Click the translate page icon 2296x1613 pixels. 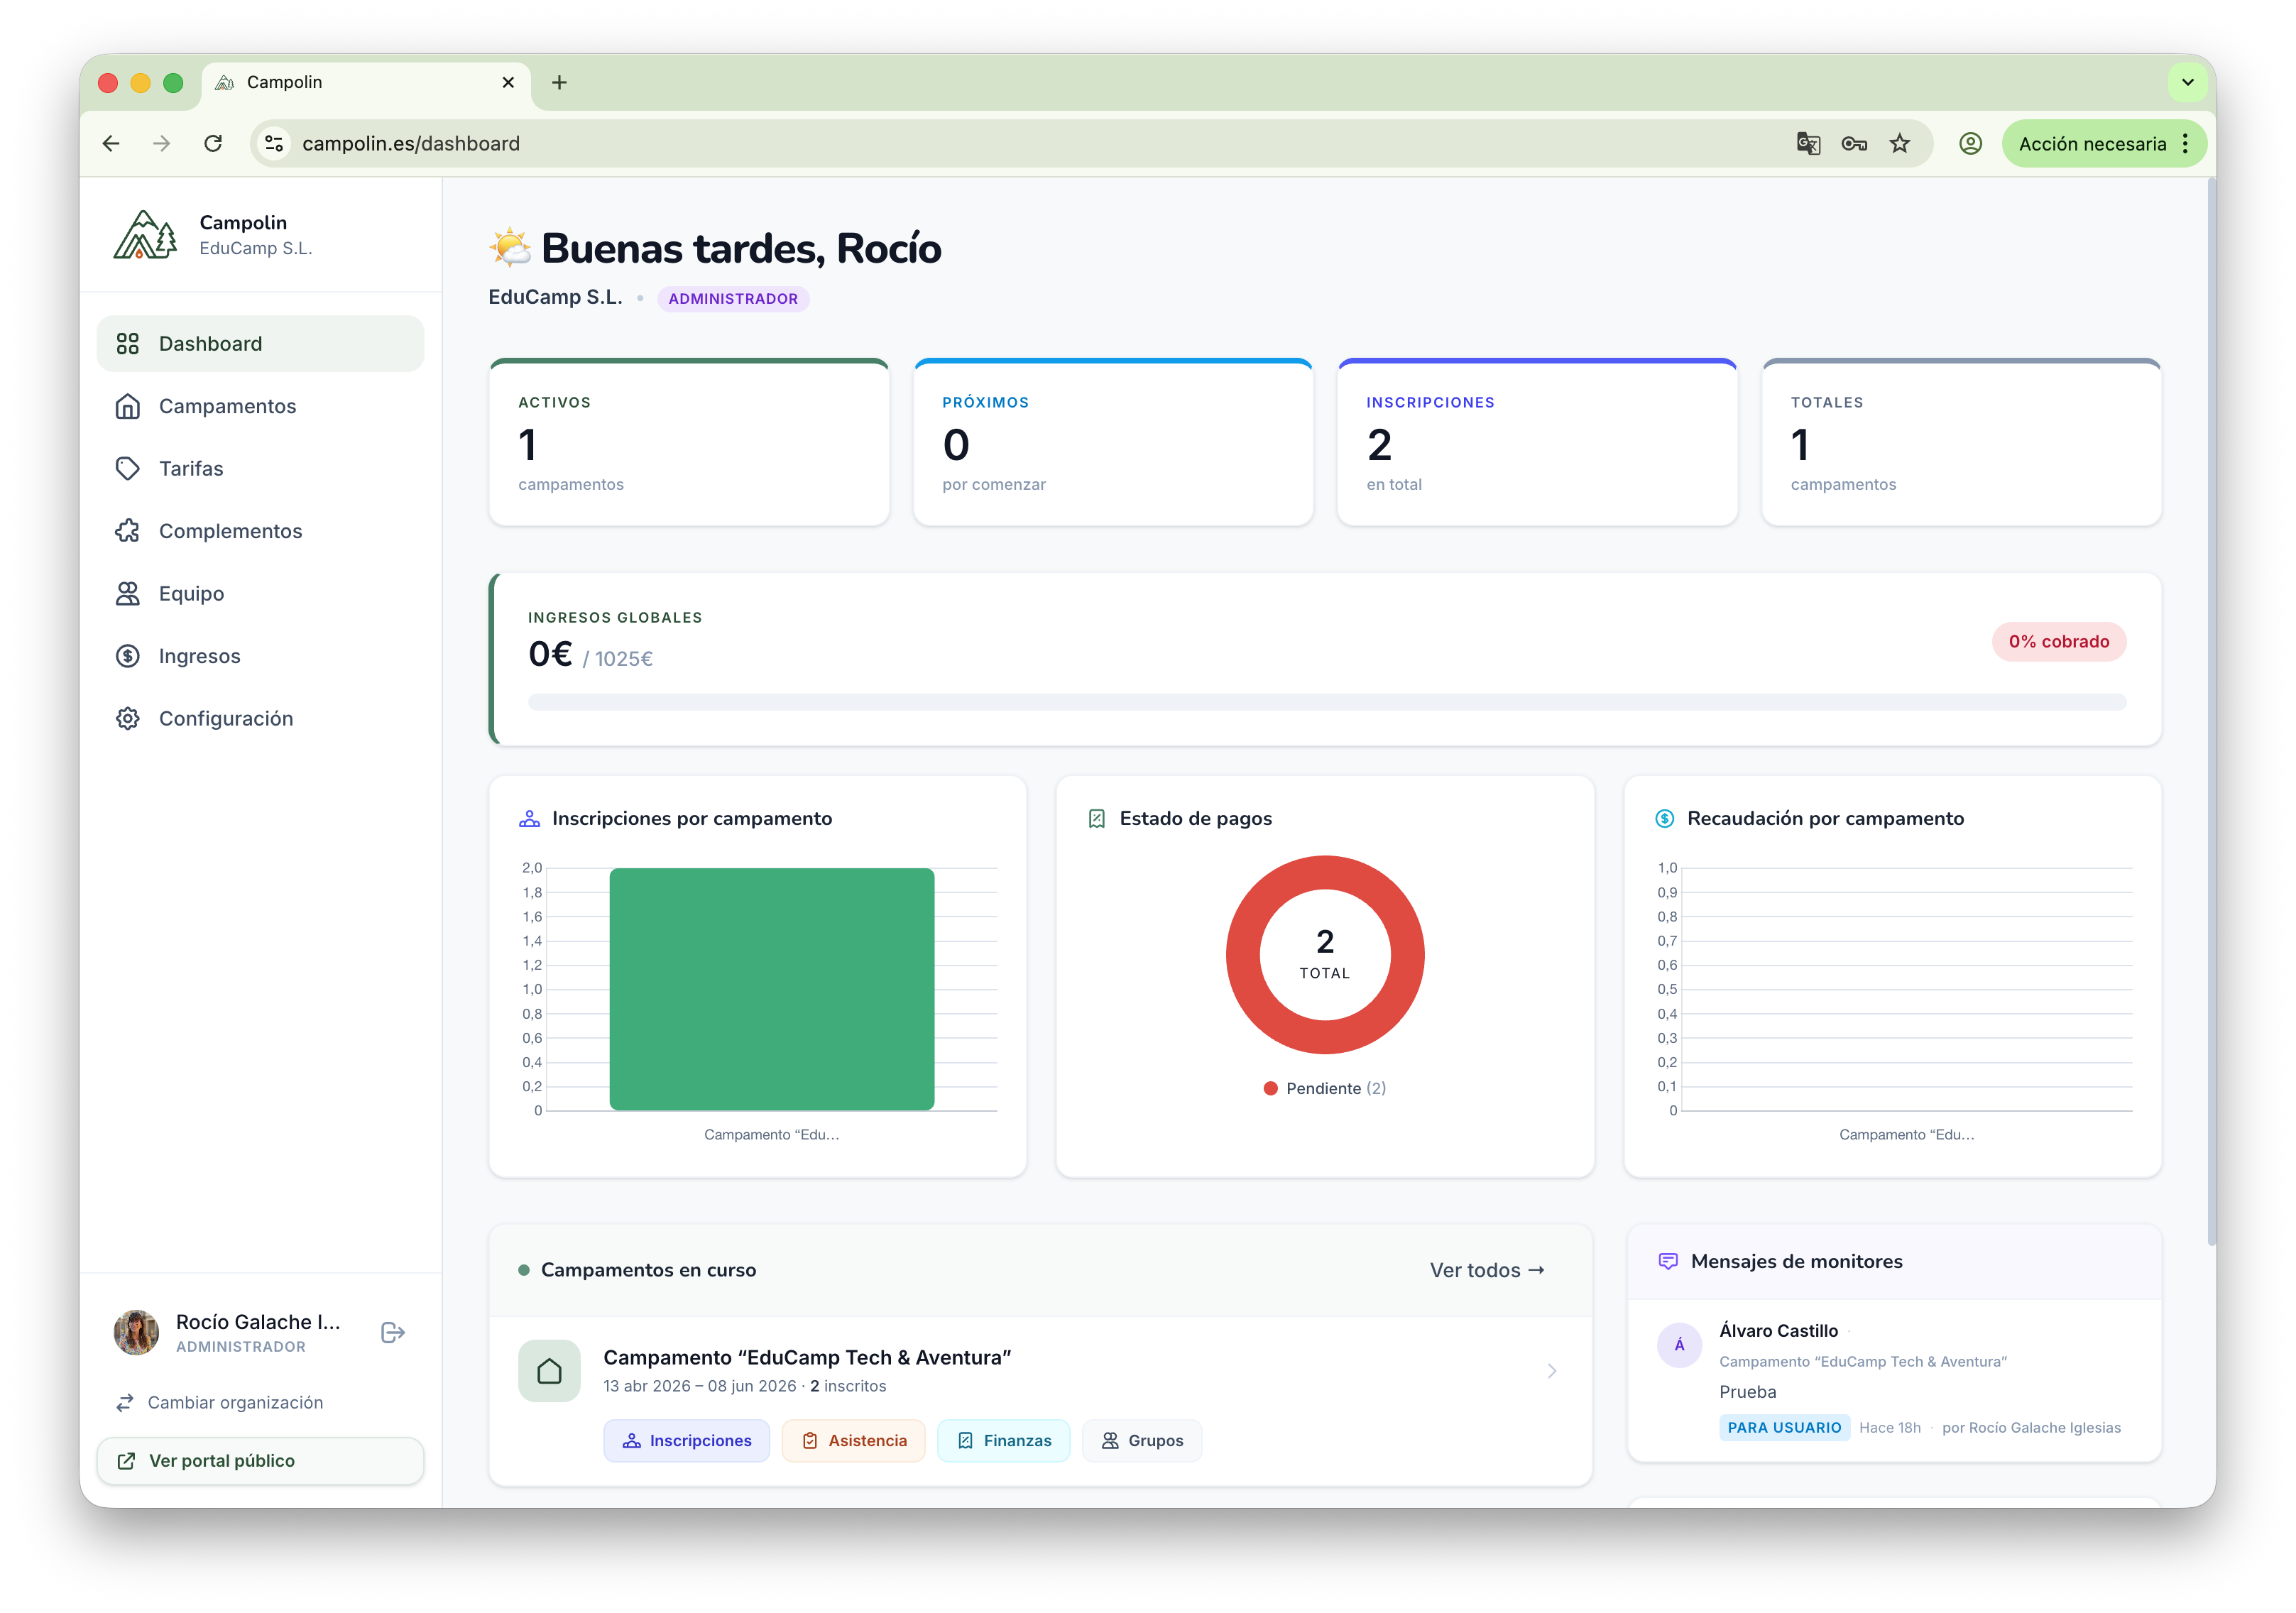(x=1808, y=144)
